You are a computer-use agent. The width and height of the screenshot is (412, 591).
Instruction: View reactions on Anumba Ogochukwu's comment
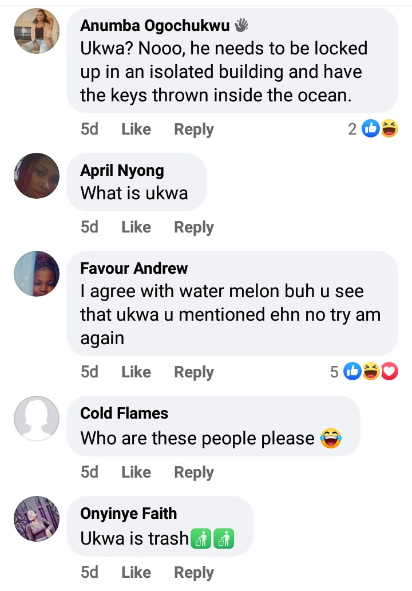(371, 129)
